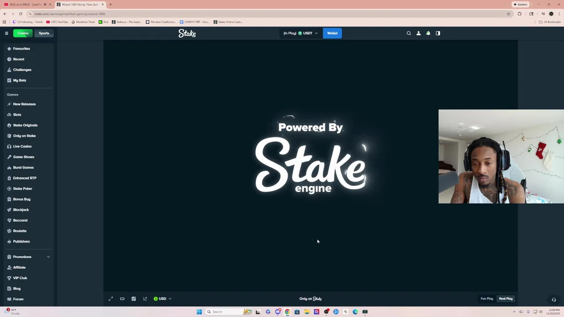
Task: Click the address bar URL
Action: [70, 14]
